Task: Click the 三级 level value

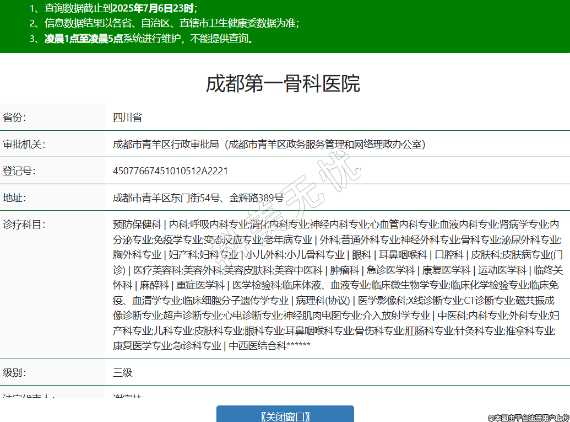Action: (123, 372)
